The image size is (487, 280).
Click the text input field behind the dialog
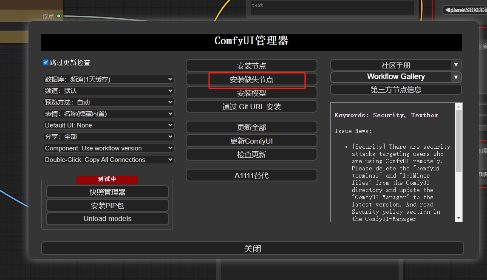click(x=332, y=8)
